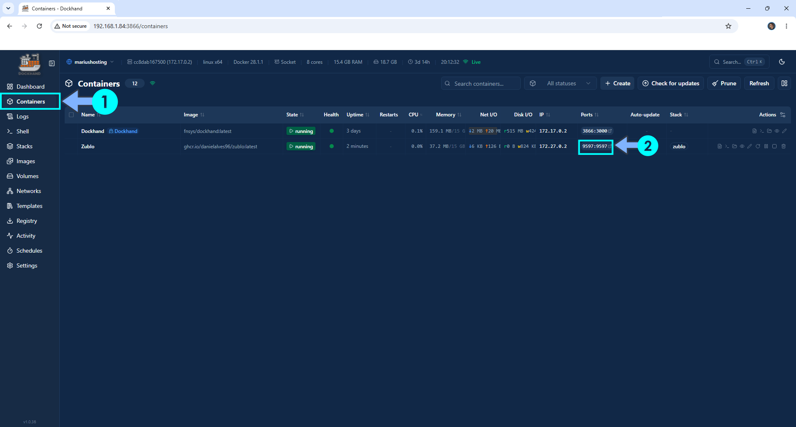
Task: Open the All statuses filter dropdown
Action: [x=561, y=83]
